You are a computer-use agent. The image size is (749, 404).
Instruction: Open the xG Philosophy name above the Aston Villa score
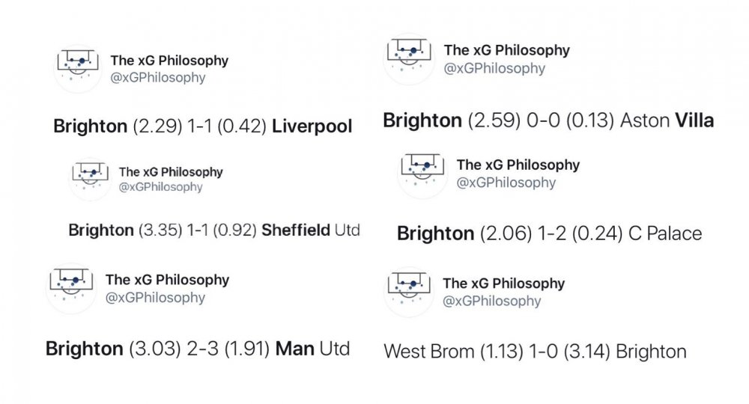[x=506, y=50]
